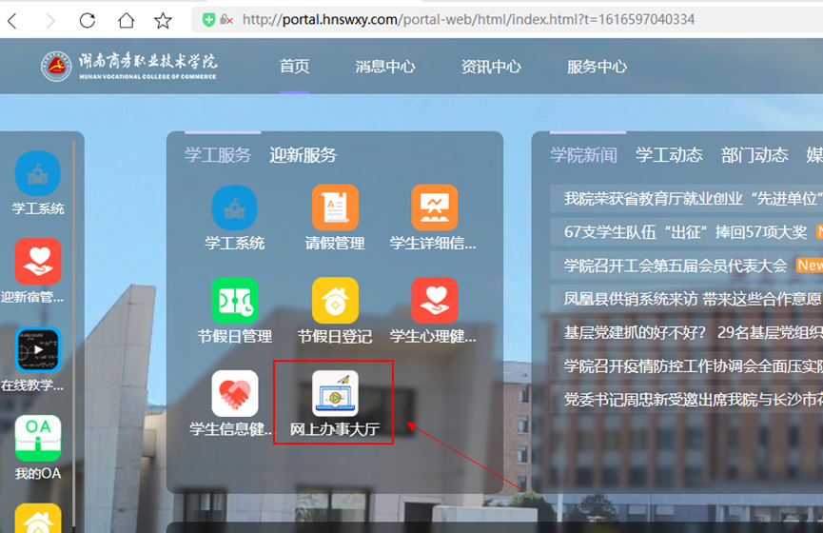Open 迎新宿管 icon in left sidebar

38,262
